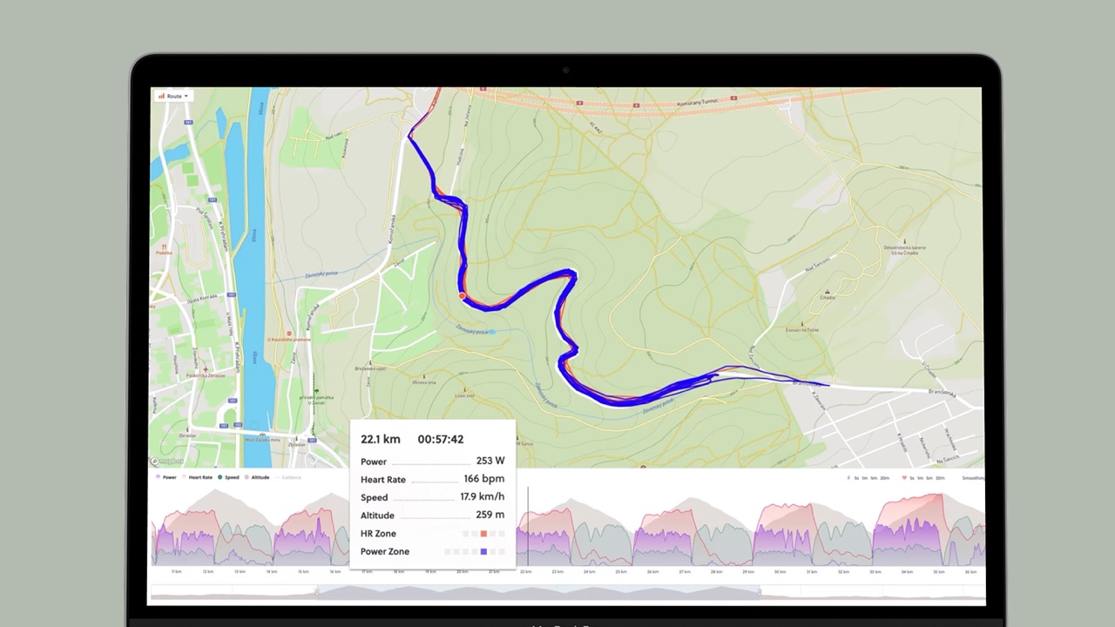Toggle the Heart Rate series in the legend
The image size is (1115, 627).
point(197,477)
